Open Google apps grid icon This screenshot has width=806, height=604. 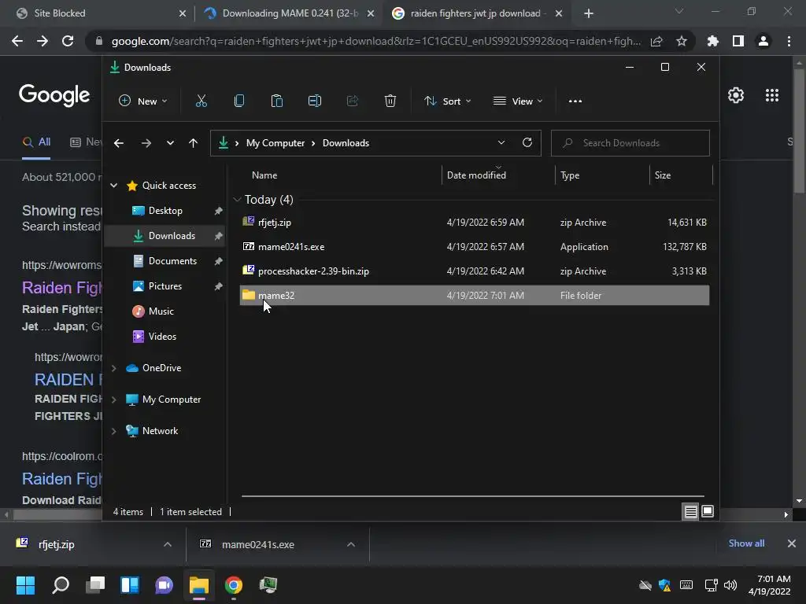[x=772, y=95]
